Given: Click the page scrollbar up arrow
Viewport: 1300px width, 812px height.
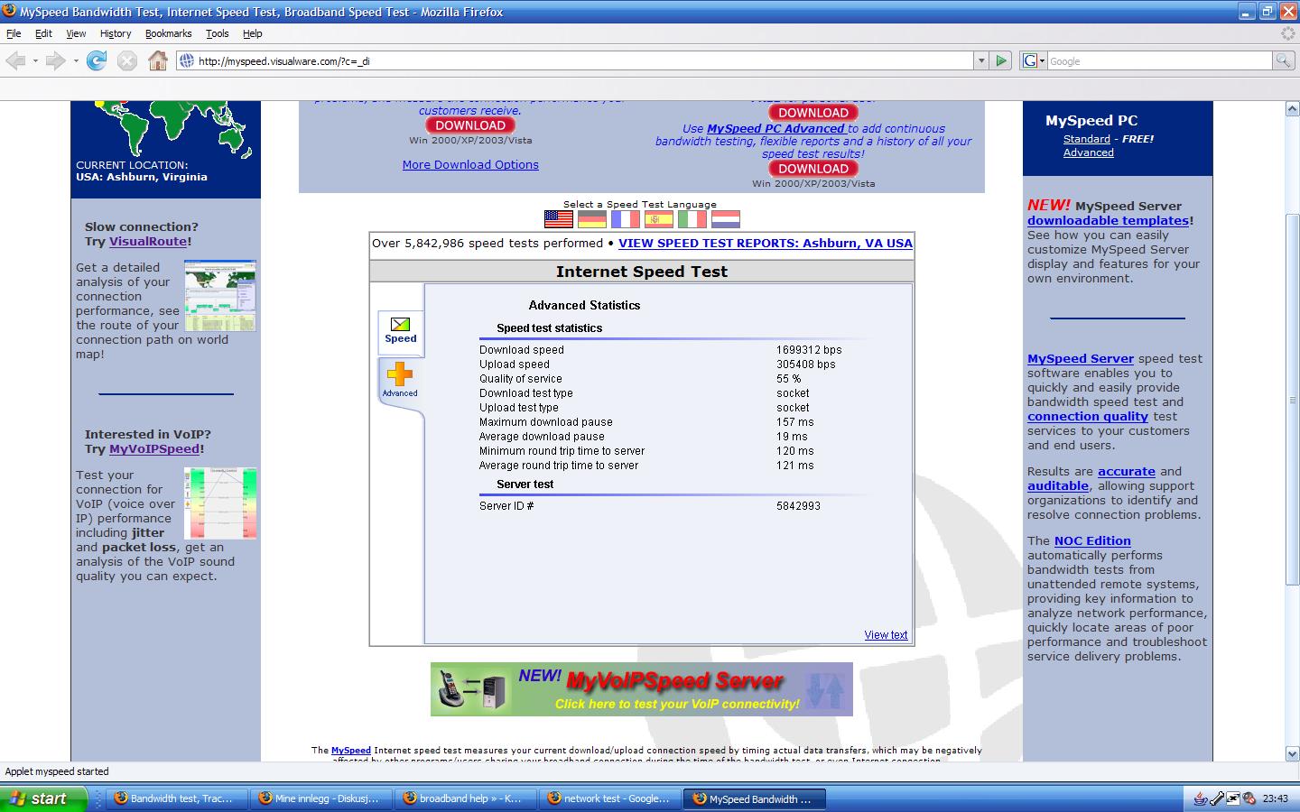Looking at the screenshot, I should coord(1292,109).
